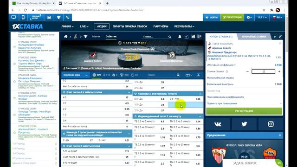
Task: Click the list layout icon right of bar chart
Action: point(199,37)
